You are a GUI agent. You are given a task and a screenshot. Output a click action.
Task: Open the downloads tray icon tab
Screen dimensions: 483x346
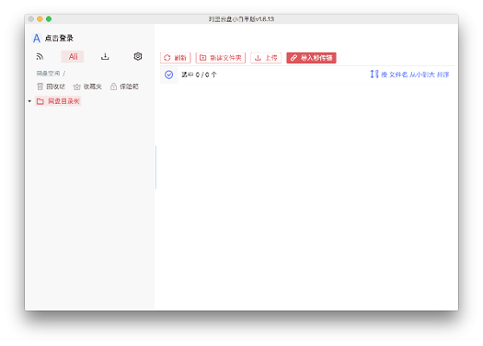point(105,56)
